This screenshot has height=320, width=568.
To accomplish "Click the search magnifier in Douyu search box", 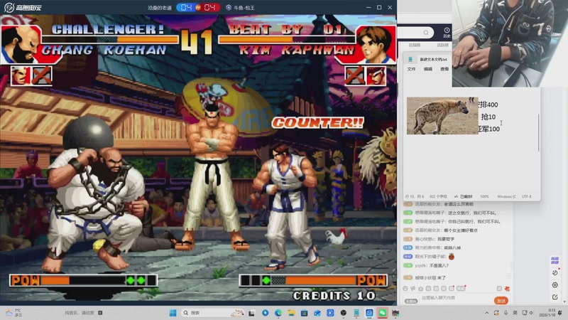I will coord(426,33).
